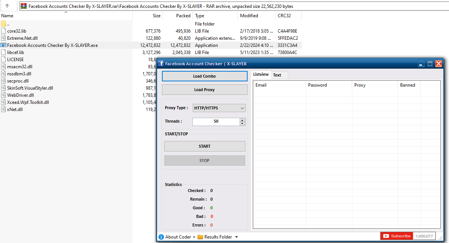Viewport: 449px width, 243px height.
Task: Expand the Results Folder dropdown arrow
Action: 236,237
